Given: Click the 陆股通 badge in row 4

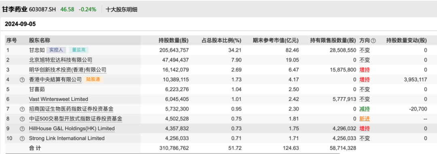Looking at the screenshot, I should (x=93, y=80).
